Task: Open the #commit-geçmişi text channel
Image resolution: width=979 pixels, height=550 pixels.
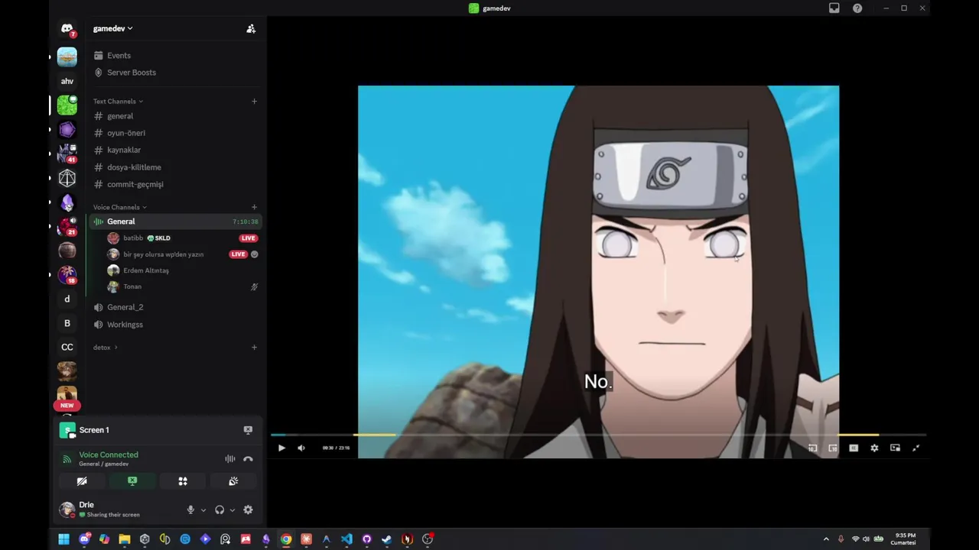Action: (176, 184)
